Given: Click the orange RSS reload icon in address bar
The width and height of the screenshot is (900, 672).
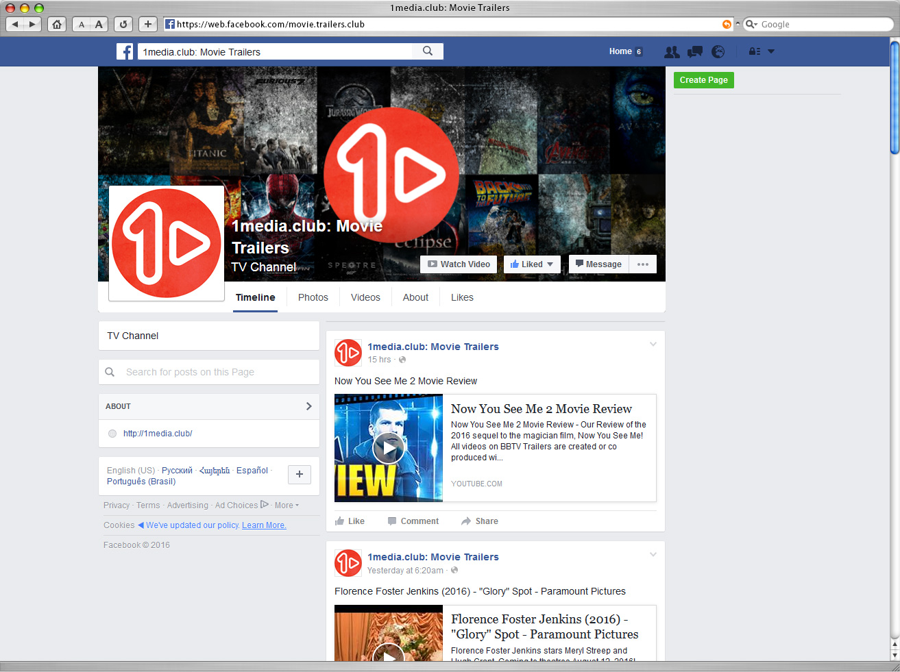Looking at the screenshot, I should 727,24.
